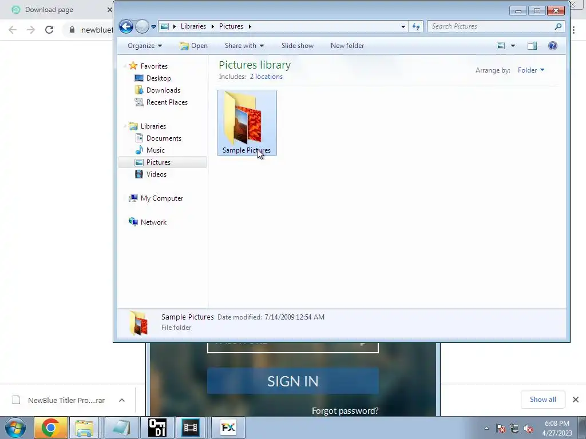This screenshot has height=439, width=586.
Task: Click Show all downloads
Action: [x=543, y=400]
